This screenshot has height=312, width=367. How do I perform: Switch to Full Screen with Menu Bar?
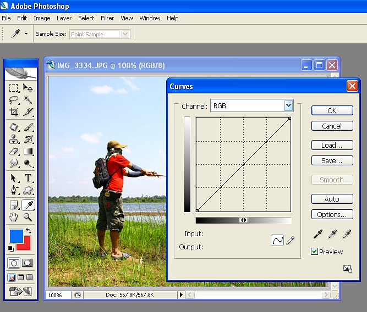20,277
